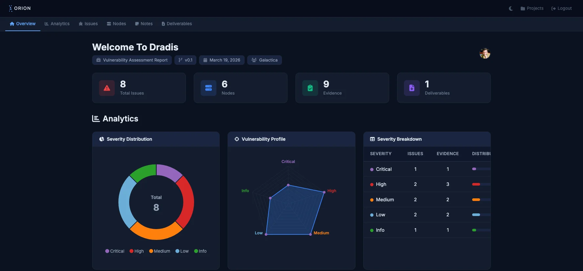Switch to the Issues tab
Image resolution: width=583 pixels, height=271 pixels.
(x=88, y=24)
